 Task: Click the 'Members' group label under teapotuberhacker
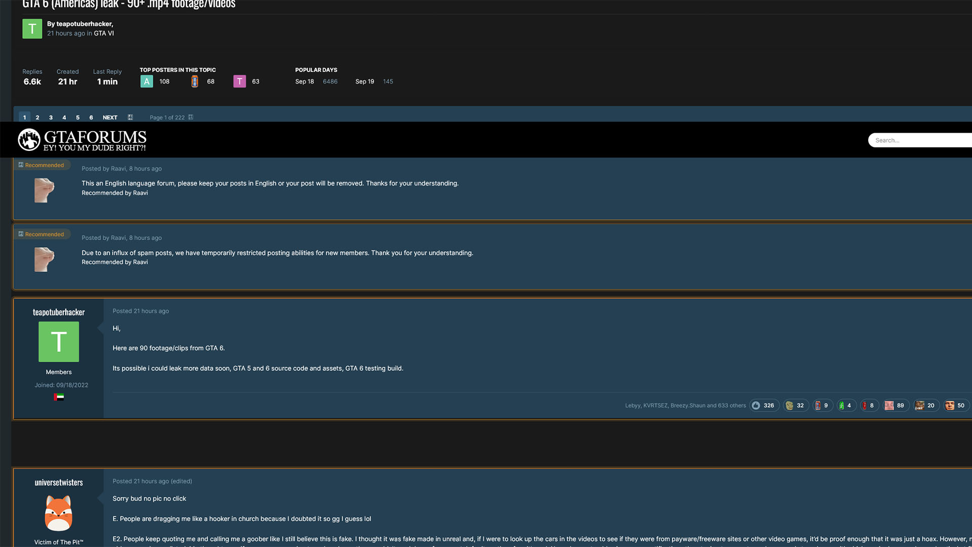pos(59,372)
